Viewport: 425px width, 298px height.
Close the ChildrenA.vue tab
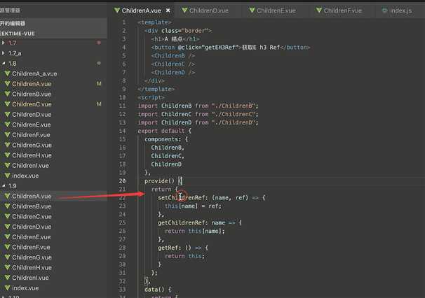(168, 10)
